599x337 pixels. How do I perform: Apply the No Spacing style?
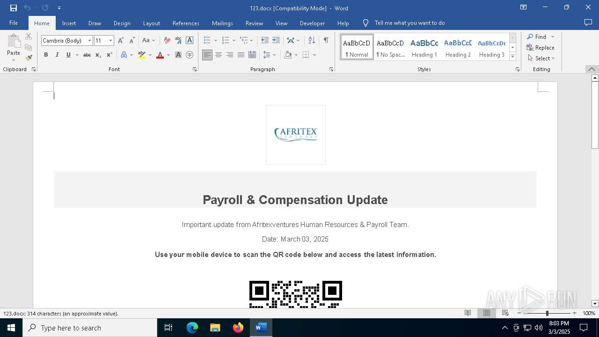(x=390, y=47)
